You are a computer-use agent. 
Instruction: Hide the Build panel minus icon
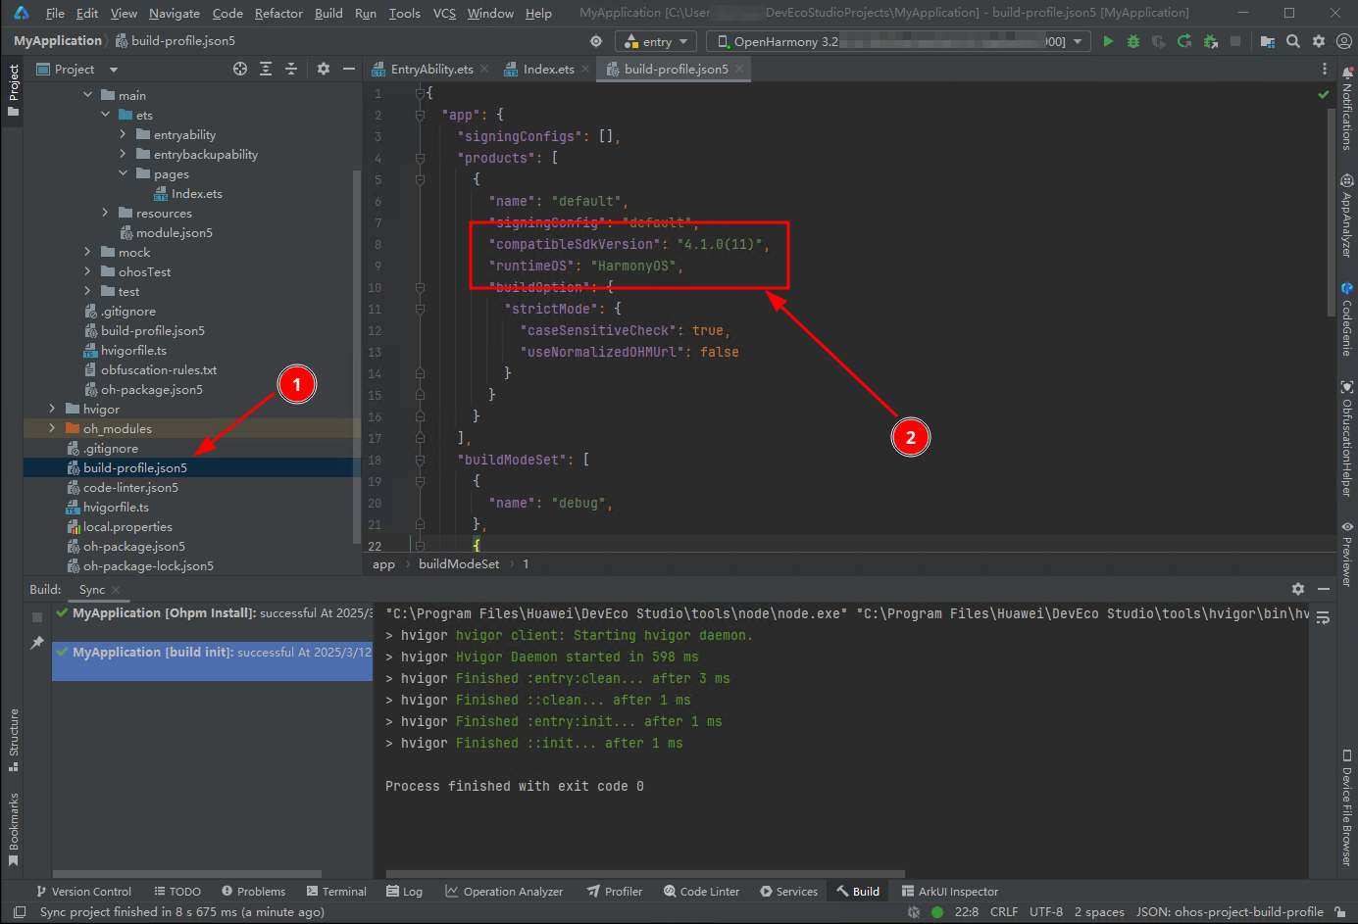1324,589
